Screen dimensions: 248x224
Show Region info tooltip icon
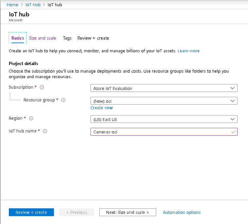(31, 118)
